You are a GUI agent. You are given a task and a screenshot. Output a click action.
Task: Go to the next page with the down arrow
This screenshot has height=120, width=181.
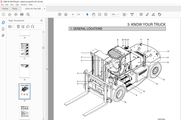point(66,14)
